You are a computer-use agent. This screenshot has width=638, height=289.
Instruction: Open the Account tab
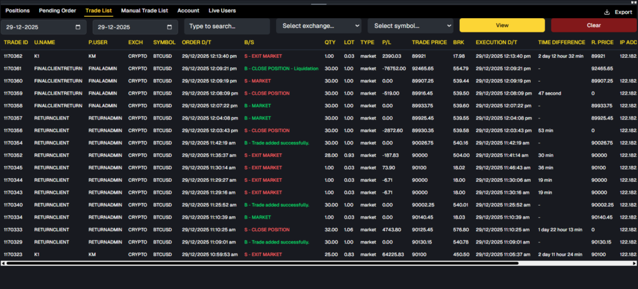pyautogui.click(x=188, y=11)
